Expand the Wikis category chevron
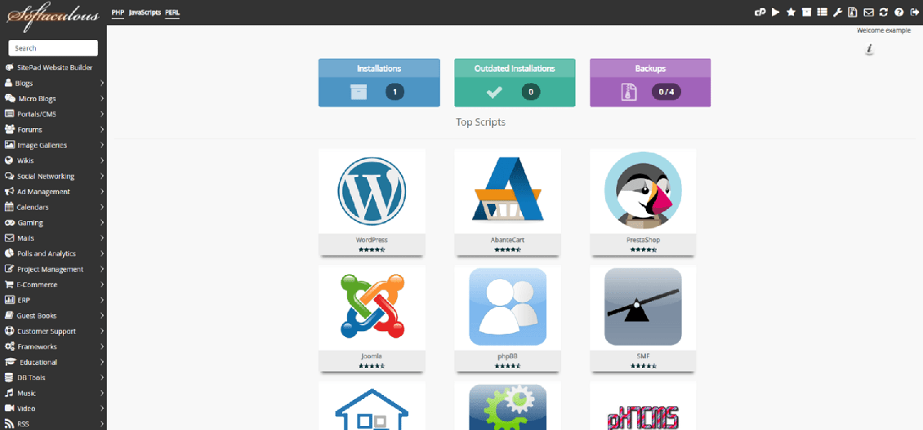 click(102, 161)
